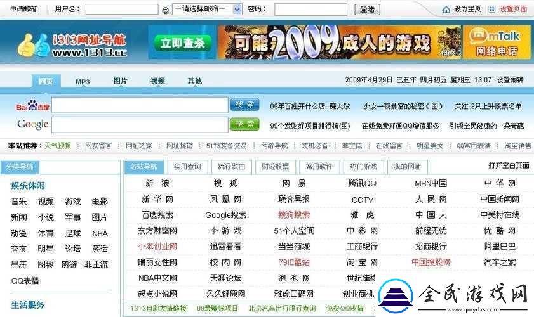This screenshot has width=534, height=317.
Task: Open the 东方财富网 link
Action: tap(157, 231)
